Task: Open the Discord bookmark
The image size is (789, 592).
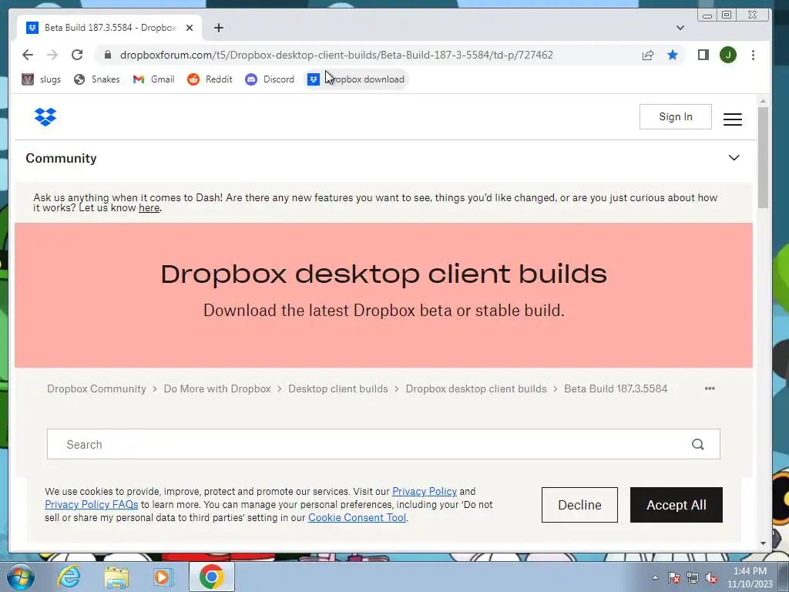Action: [270, 79]
